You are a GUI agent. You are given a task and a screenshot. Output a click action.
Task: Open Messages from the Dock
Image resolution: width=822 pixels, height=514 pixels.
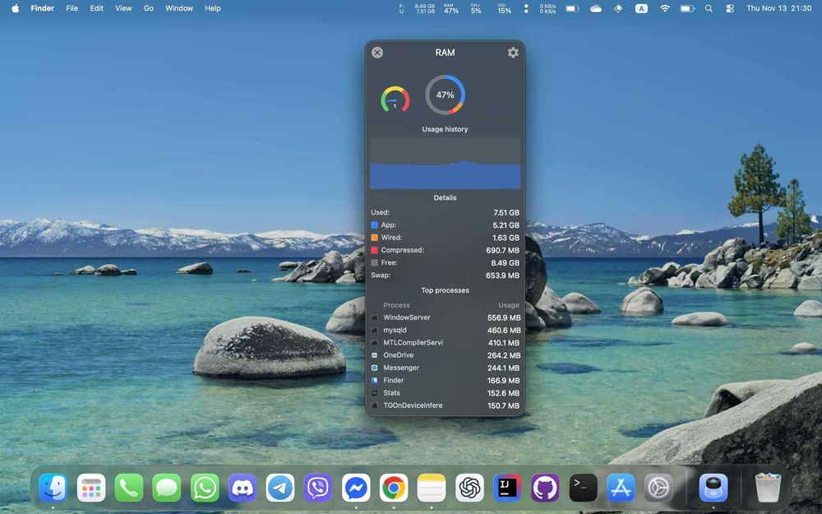[x=167, y=488]
